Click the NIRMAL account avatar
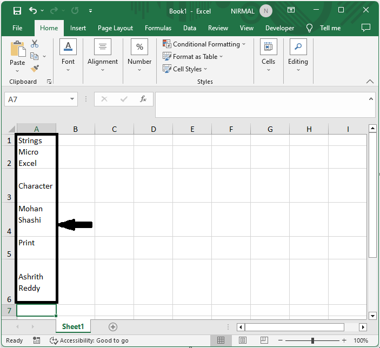The image size is (380, 348). click(x=266, y=11)
